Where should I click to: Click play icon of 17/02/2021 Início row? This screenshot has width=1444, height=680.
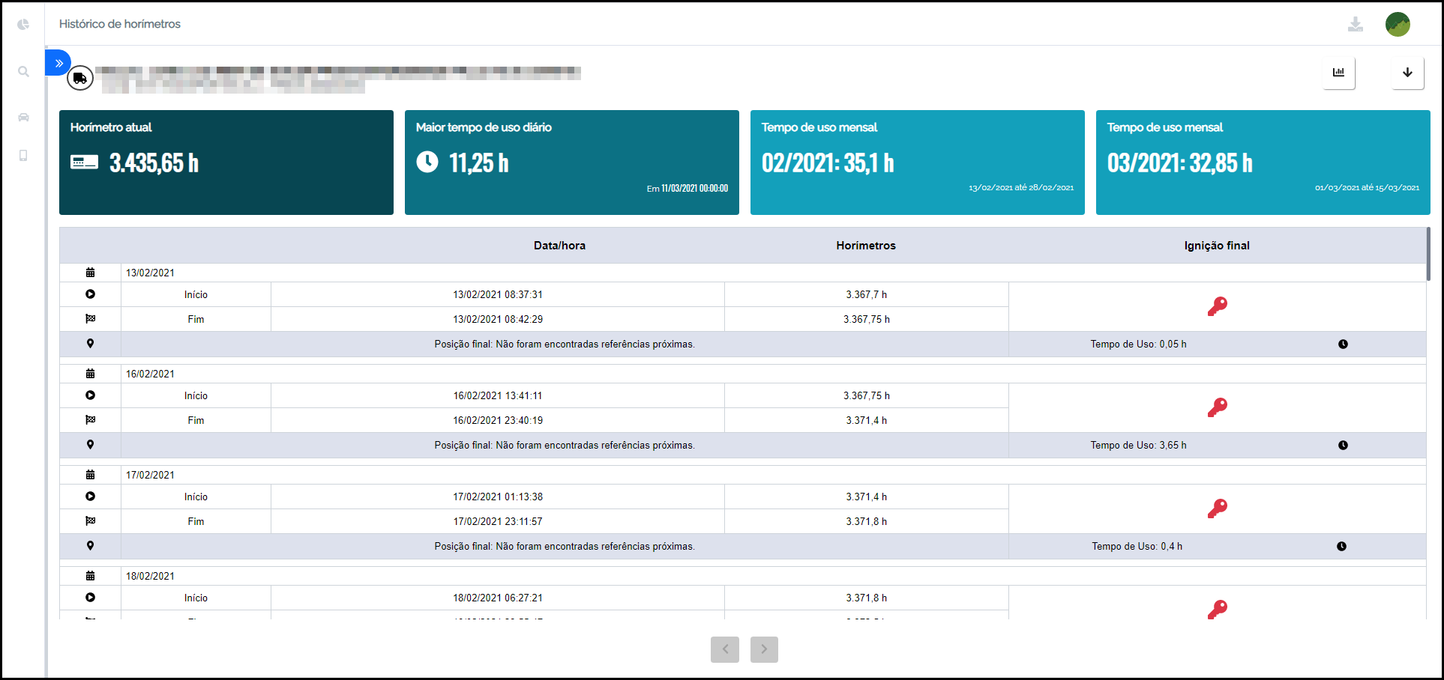[90, 497]
